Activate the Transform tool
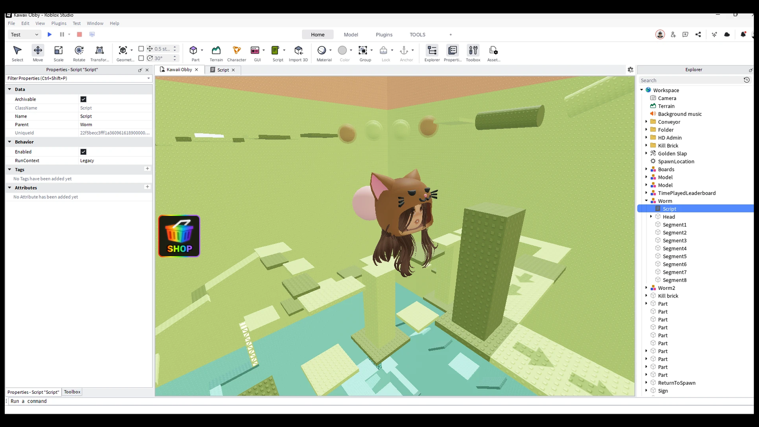The height and width of the screenshot is (427, 759). 100,53
